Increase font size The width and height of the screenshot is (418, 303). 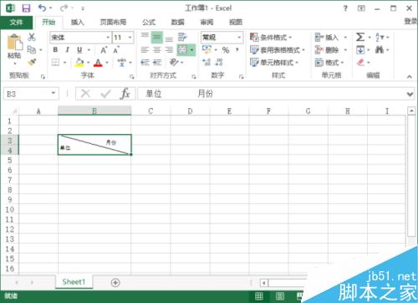coord(104,50)
